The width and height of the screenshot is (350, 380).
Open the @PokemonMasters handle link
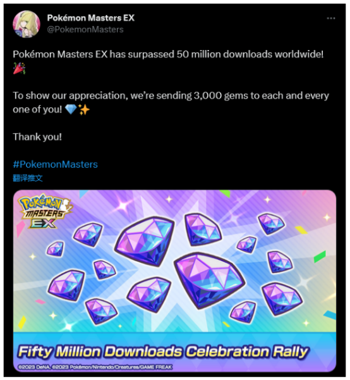85,30
